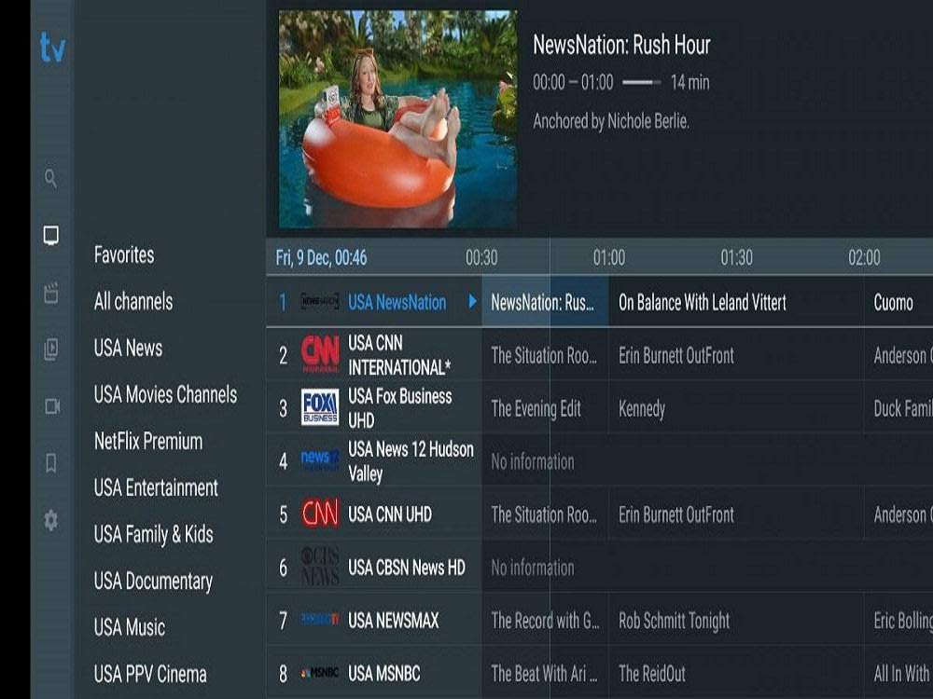Screen dimensions: 933x699
Task: Open the recordings camera icon
Action: pos(51,406)
